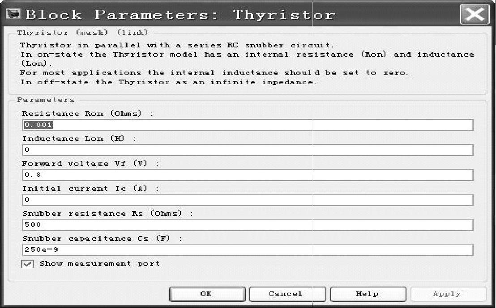Screen dimensions: 496x308
Task: Close the Block Parameters dialog
Action: click(475, 15)
